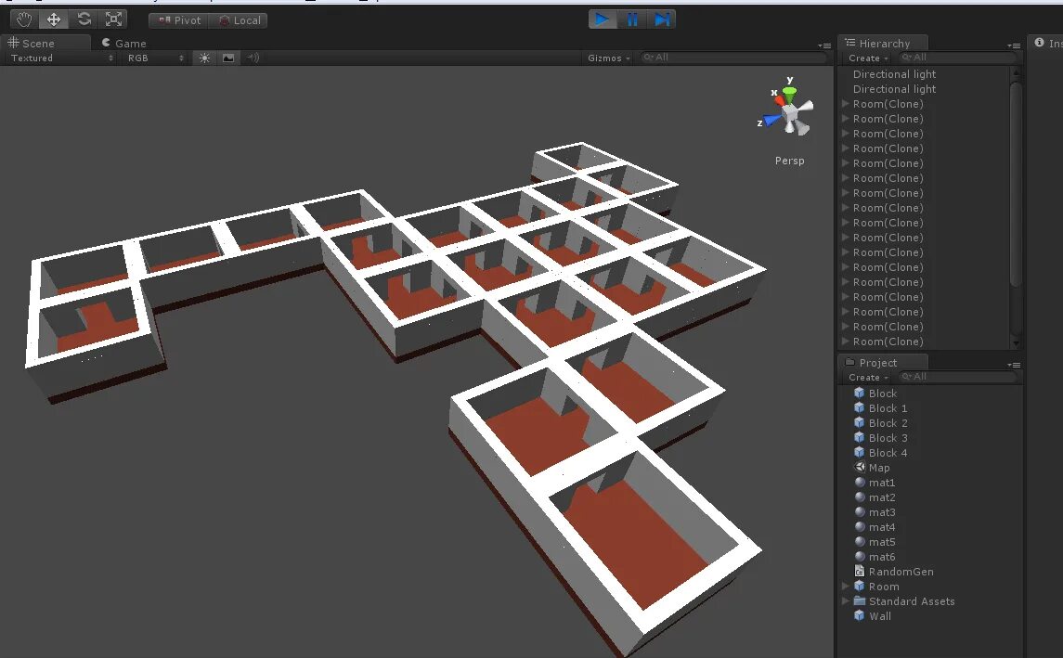Select the Room prefab name in Project
1063x658 pixels.
(x=884, y=587)
